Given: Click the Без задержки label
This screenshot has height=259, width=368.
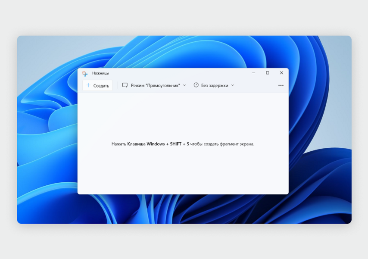Looking at the screenshot, I should [x=215, y=85].
